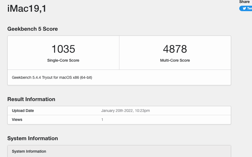The height and width of the screenshot is (157, 252).
Task: Click the Share heading
Action: [244, 2]
